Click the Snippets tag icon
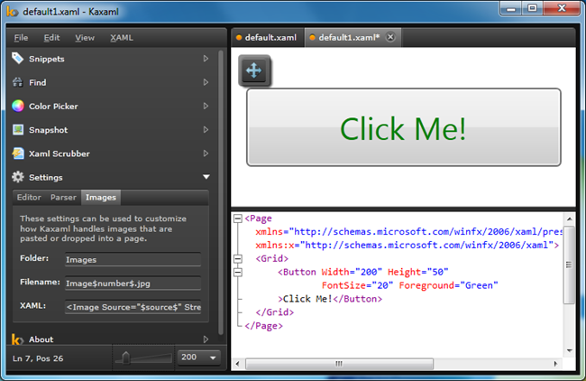This screenshot has height=381, width=586. pos(17,59)
